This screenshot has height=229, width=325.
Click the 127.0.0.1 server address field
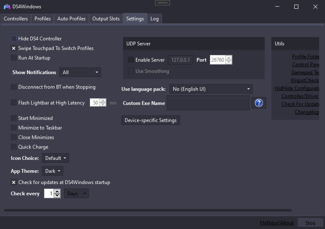[180, 60]
